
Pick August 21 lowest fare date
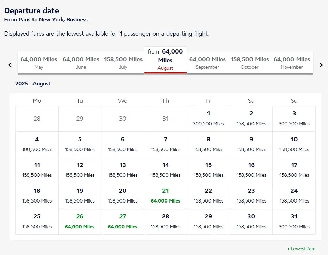[x=166, y=196]
